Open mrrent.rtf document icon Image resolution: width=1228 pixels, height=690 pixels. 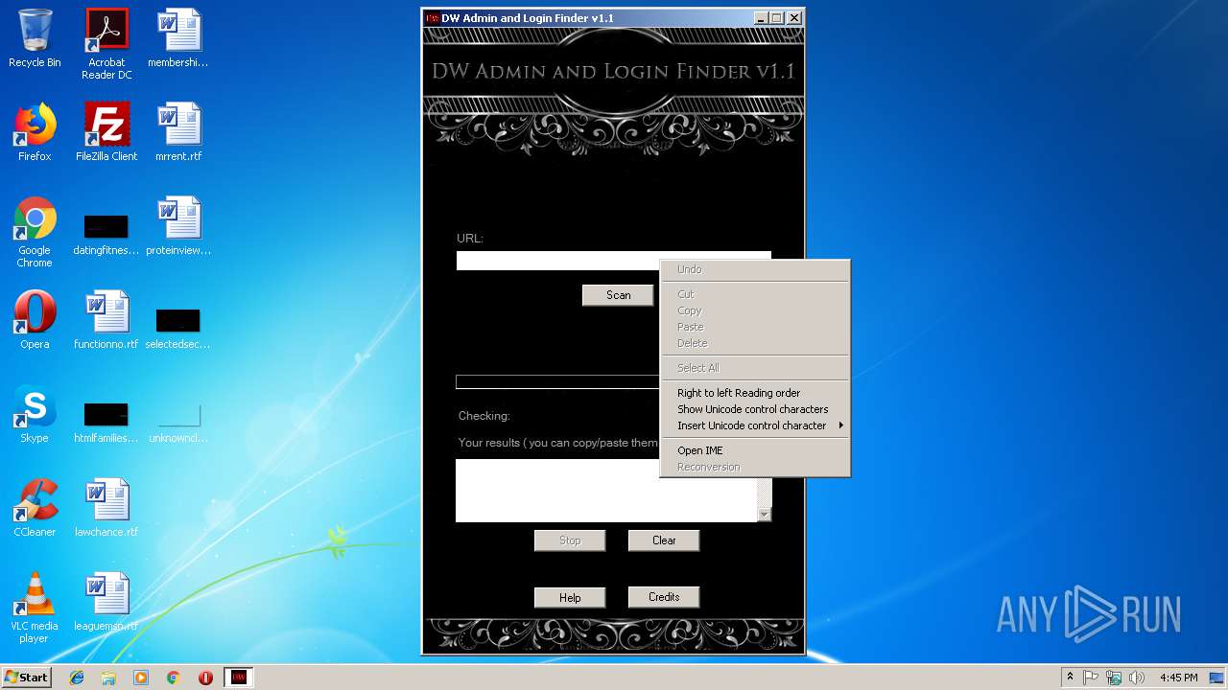(178, 133)
